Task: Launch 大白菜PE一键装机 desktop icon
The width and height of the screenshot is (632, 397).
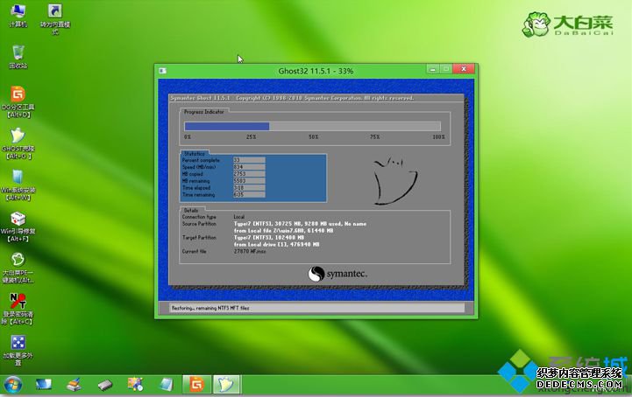Action: coord(18,268)
